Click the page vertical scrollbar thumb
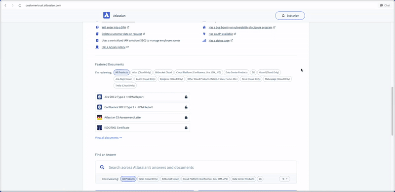 pos(392,111)
